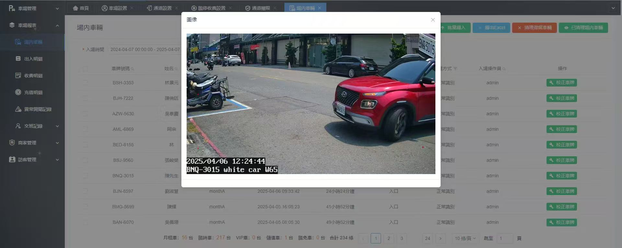Click plate cell BMG-5699

(123, 207)
